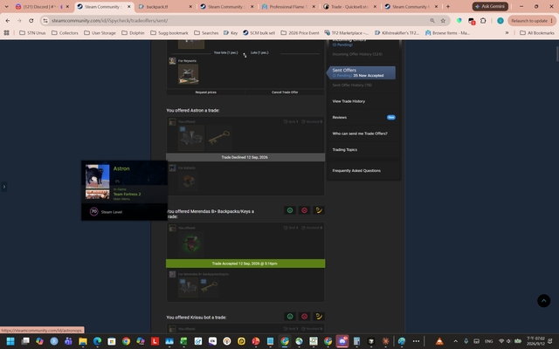Screen dimensions: 559x349
Task: Open a new browser tab
Action: (x=448, y=7)
